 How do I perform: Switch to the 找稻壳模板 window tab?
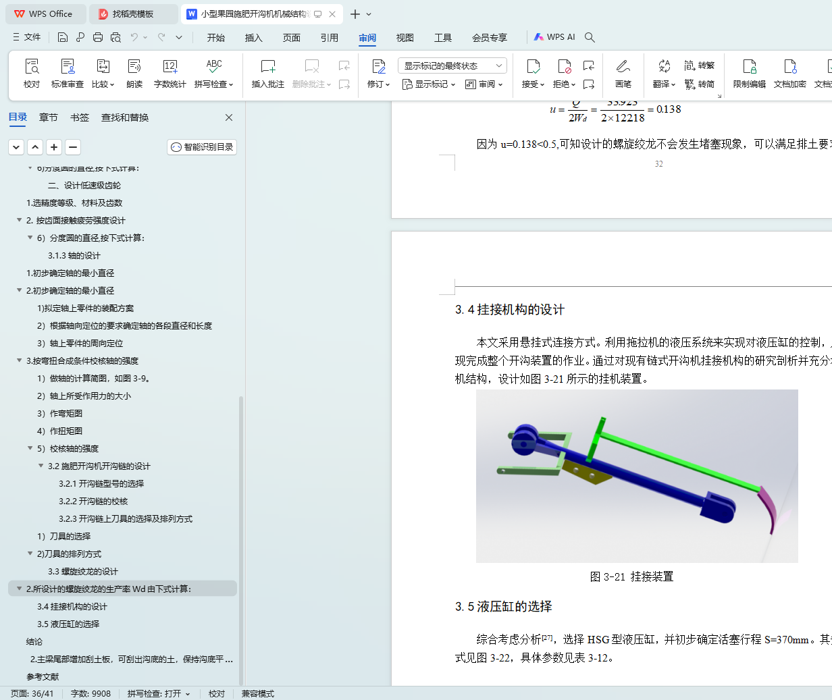pyautogui.click(x=133, y=14)
